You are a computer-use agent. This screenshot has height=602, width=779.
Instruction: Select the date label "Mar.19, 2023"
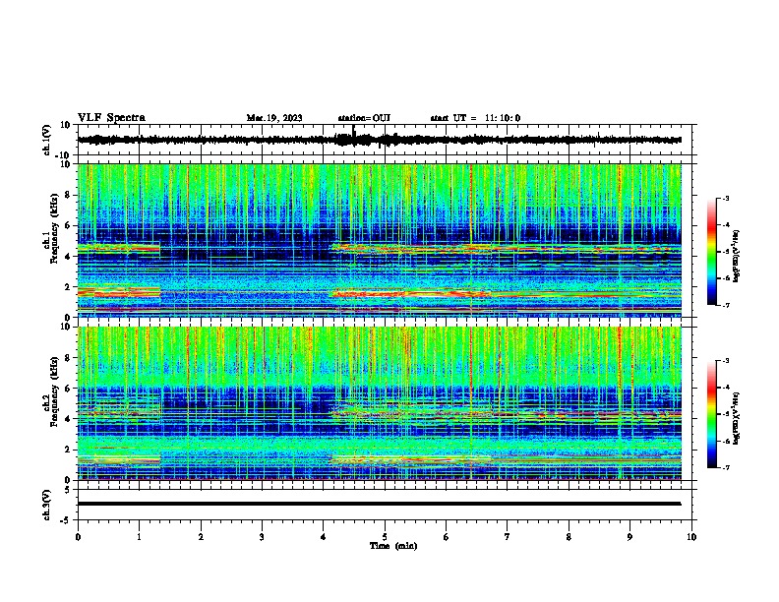[x=274, y=118]
